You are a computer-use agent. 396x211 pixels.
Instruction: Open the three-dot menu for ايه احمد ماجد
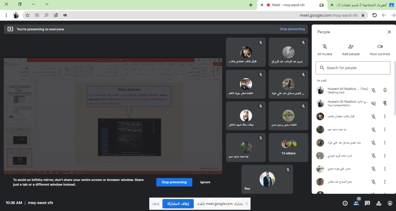385,129
